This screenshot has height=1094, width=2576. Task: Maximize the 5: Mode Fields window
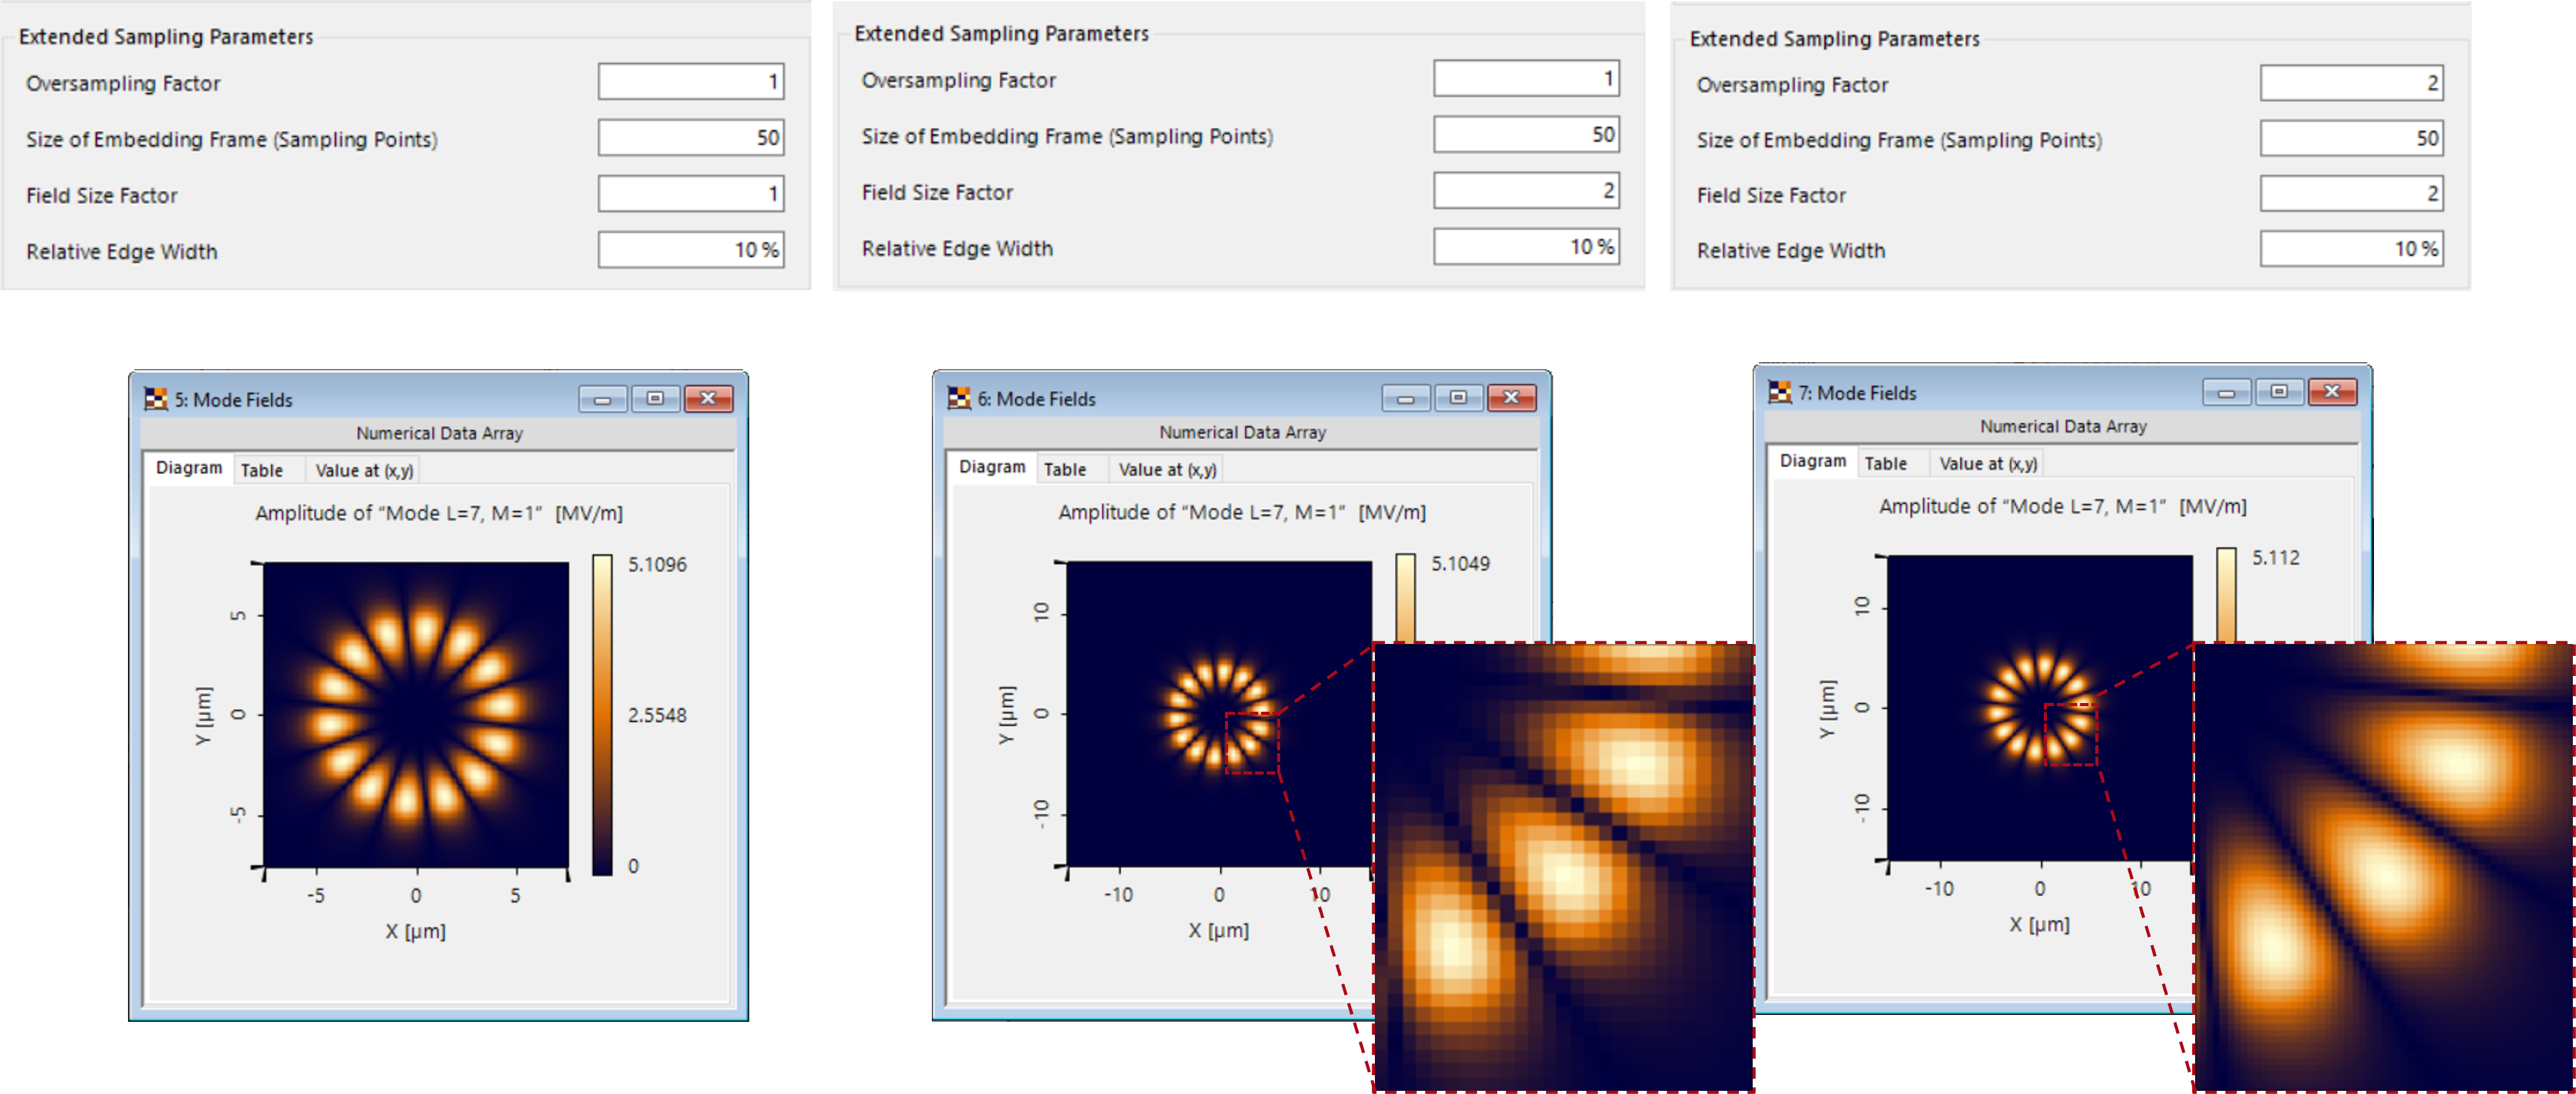pos(655,399)
